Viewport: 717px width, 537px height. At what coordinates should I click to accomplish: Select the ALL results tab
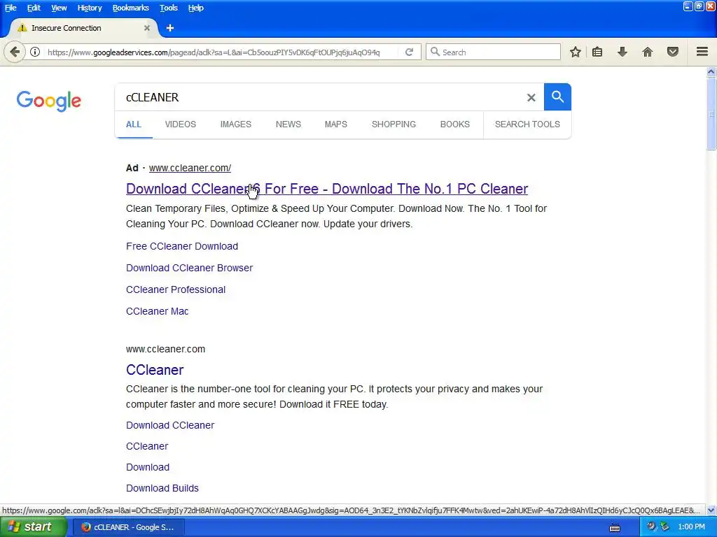[134, 124]
